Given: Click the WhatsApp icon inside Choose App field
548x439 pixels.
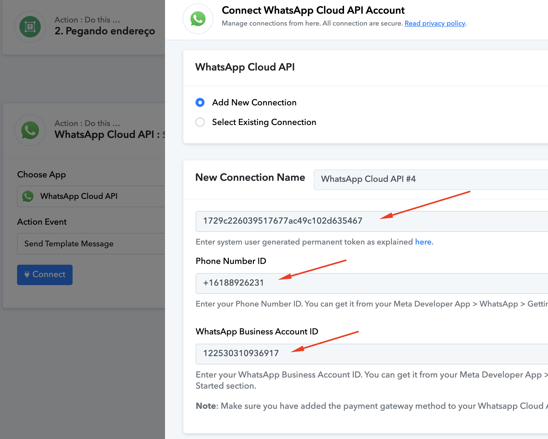Looking at the screenshot, I should (28, 196).
